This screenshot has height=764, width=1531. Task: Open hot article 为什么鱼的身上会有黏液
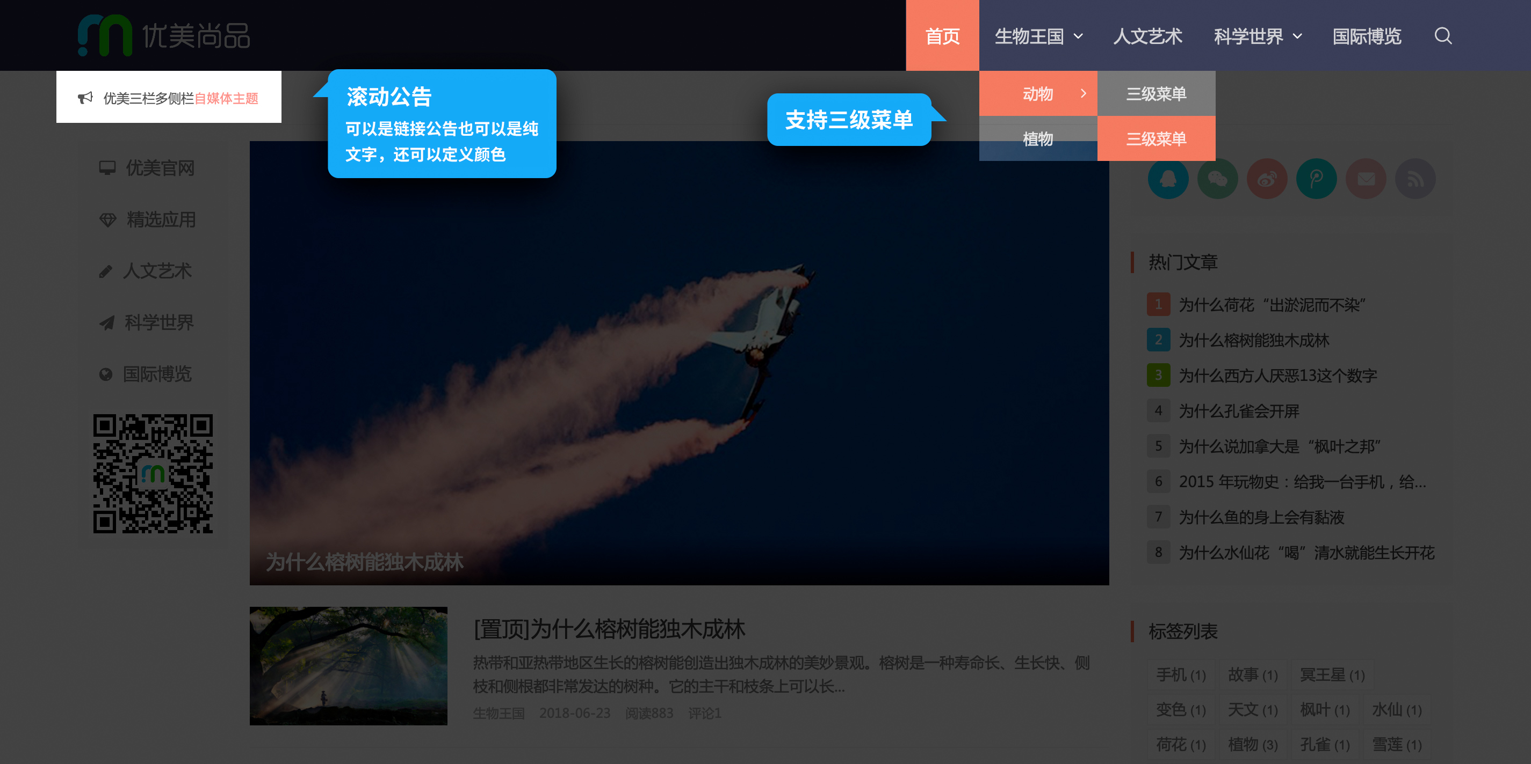click(1261, 517)
